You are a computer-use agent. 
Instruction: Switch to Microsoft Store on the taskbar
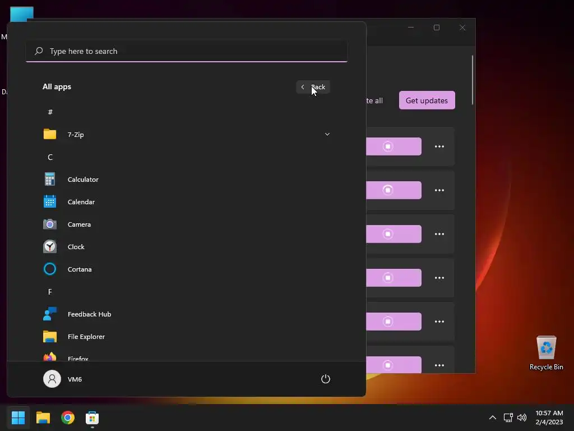[92, 418]
